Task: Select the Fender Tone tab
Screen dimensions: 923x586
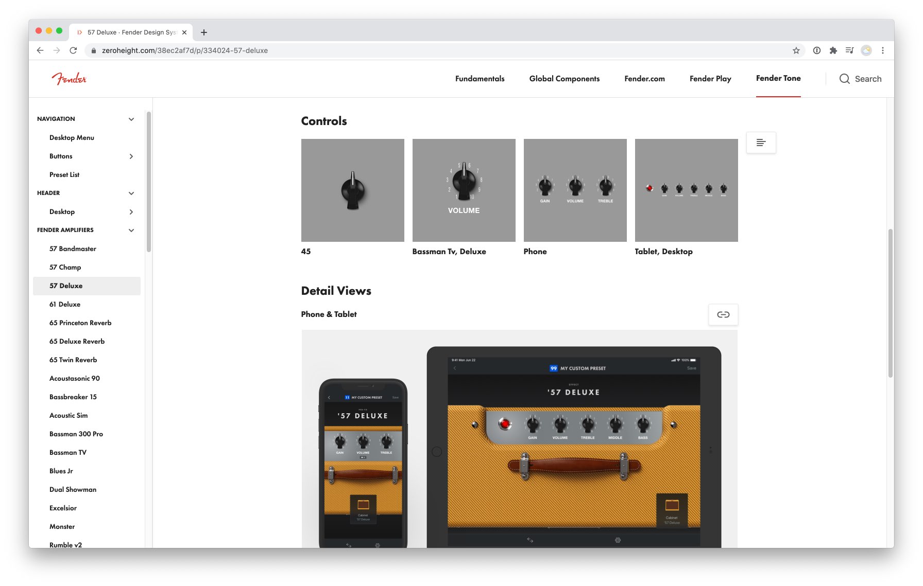Action: click(778, 78)
